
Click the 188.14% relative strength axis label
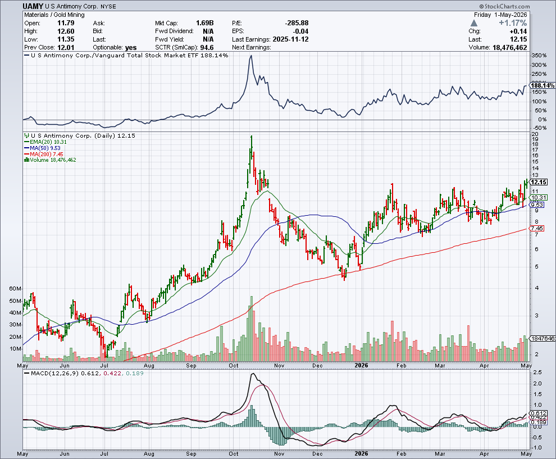(543, 85)
